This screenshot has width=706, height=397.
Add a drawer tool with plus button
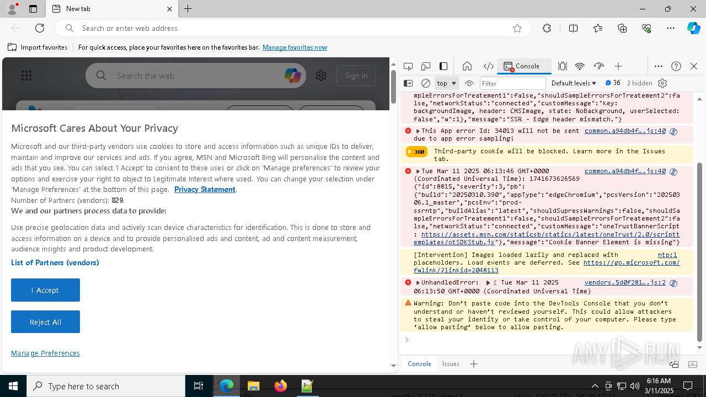(x=474, y=364)
